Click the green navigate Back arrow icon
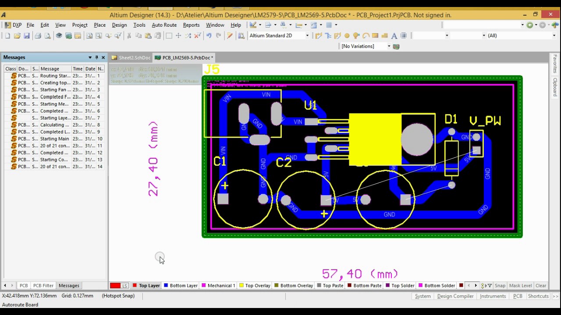Image resolution: width=561 pixels, height=315 pixels. 530,25
